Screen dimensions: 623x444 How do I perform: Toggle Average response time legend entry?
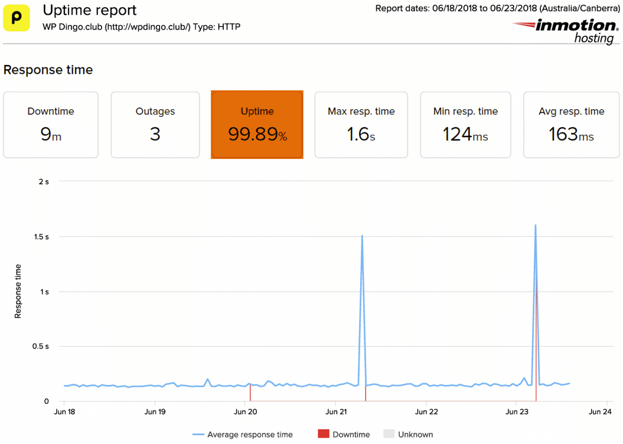[x=243, y=435]
